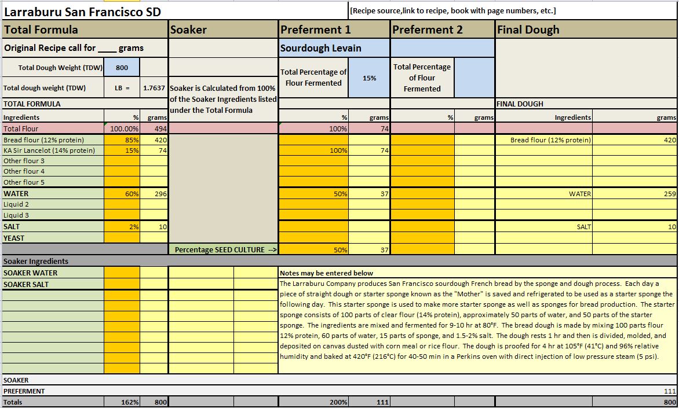Click the 15% flour fermented cell in Preferment 1
Screen dimensions: 679x408
[369, 78]
